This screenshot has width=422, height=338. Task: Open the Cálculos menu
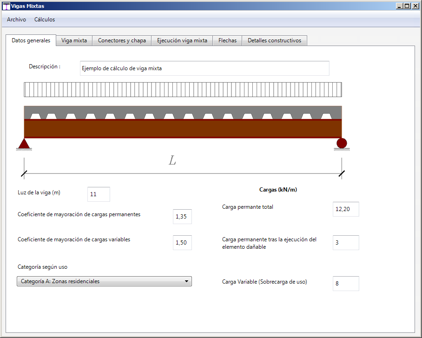coord(45,20)
